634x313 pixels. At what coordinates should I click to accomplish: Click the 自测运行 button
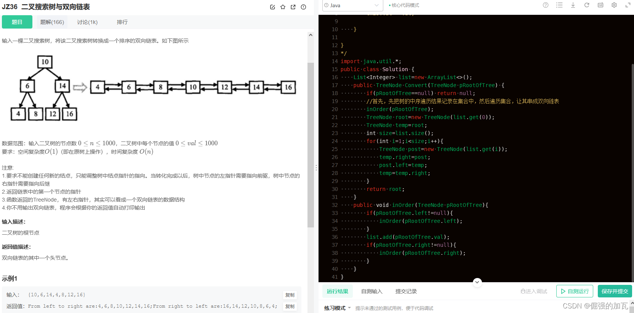[575, 291]
